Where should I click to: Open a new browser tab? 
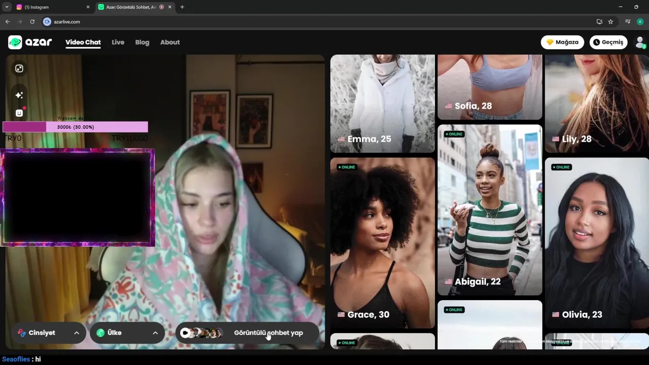click(182, 7)
